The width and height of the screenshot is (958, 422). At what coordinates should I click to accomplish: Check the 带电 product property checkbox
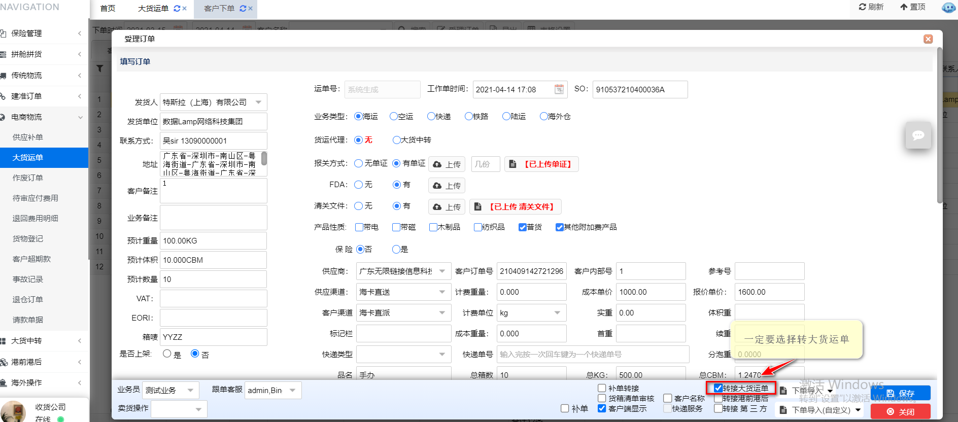tap(359, 227)
